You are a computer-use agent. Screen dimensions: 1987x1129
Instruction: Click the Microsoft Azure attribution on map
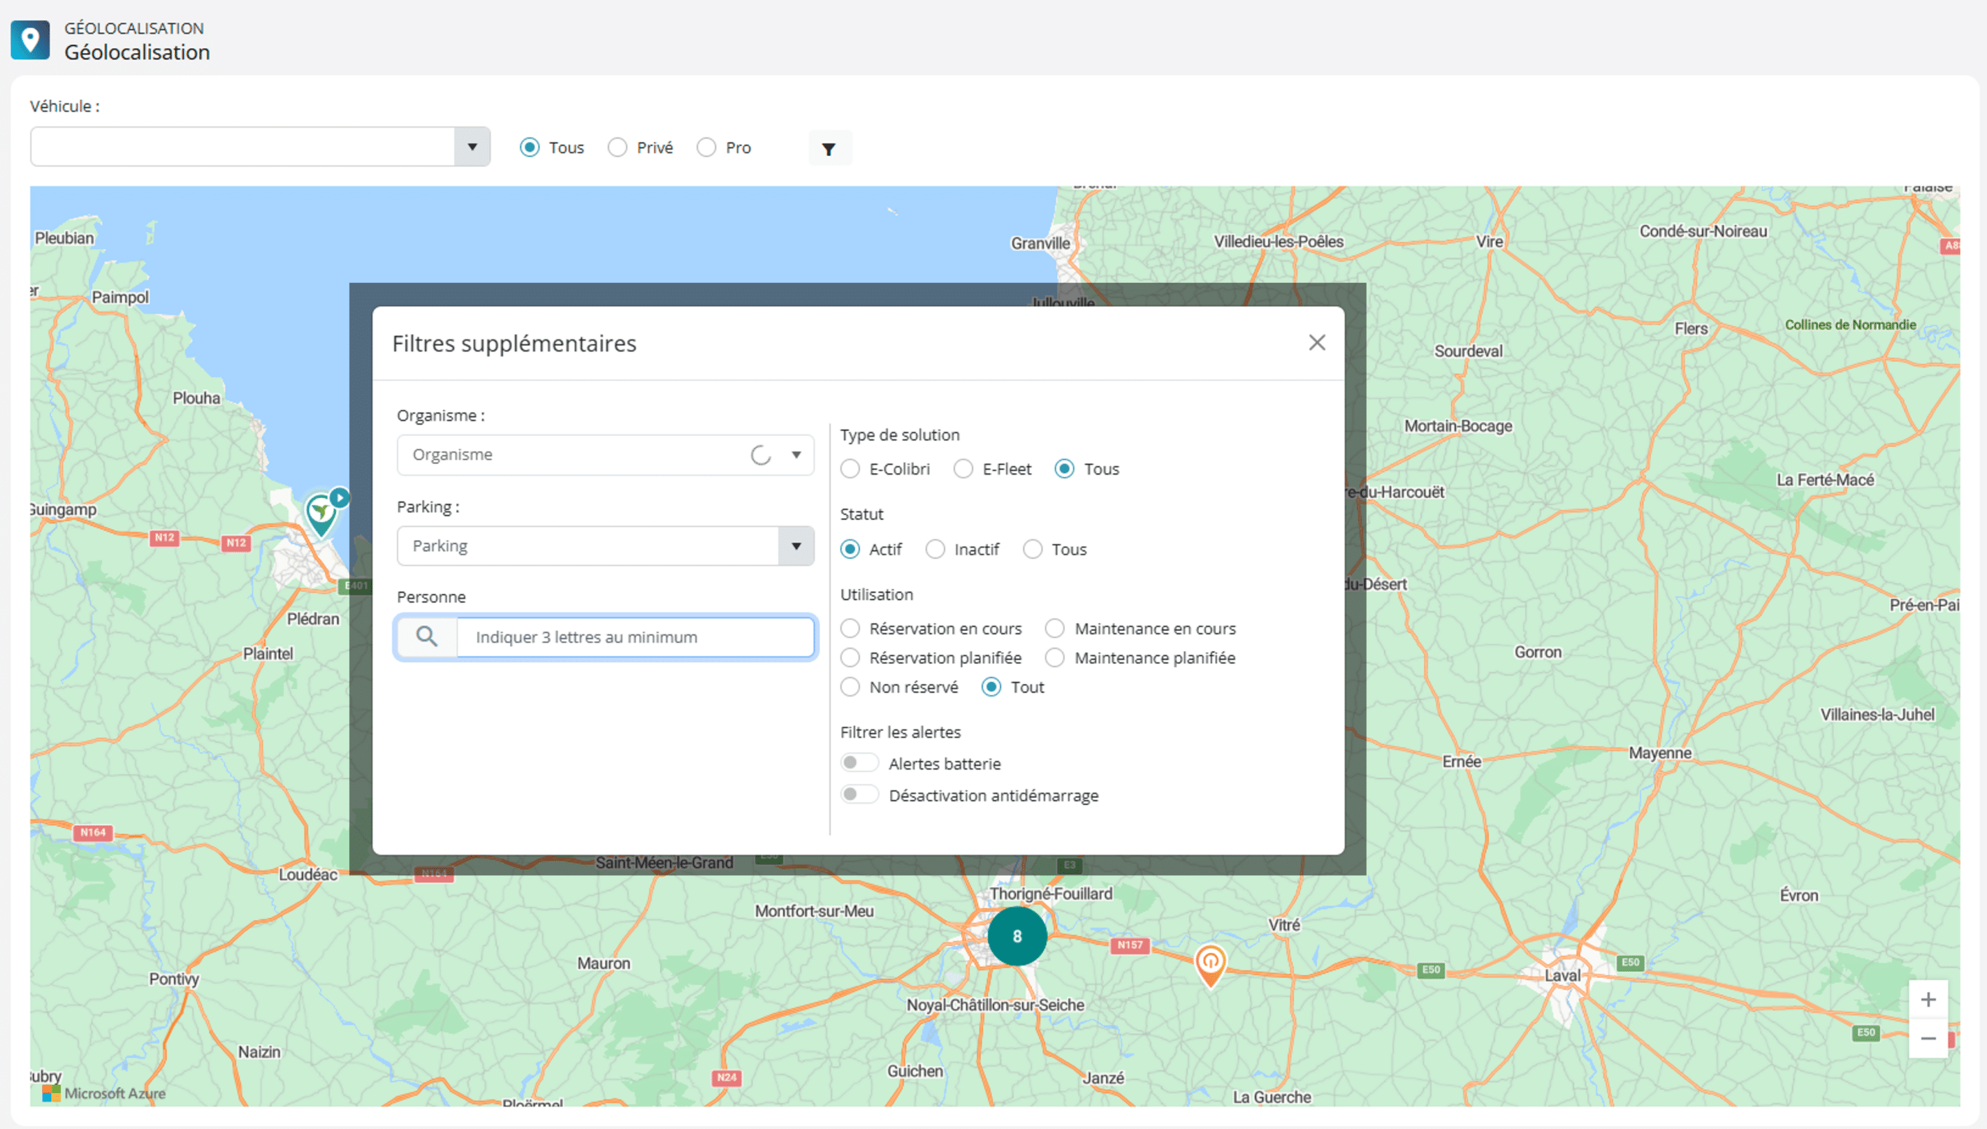point(105,1093)
